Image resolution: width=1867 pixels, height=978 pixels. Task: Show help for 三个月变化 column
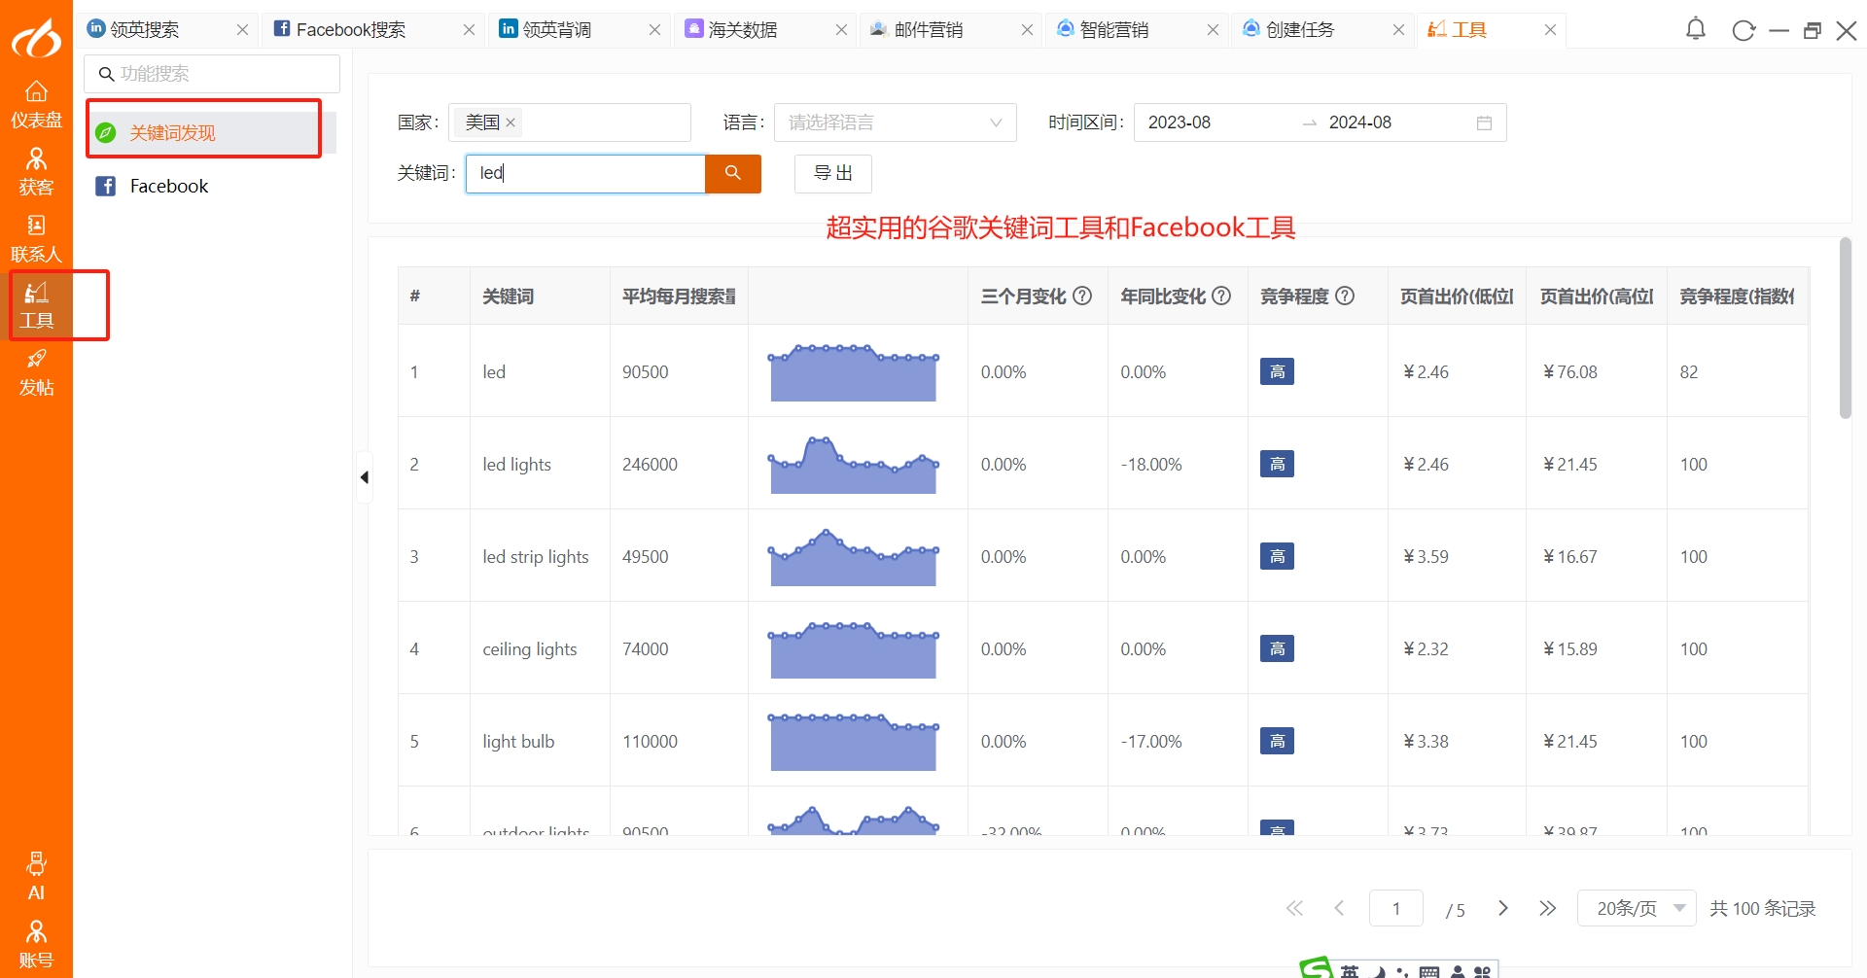pos(1082,296)
